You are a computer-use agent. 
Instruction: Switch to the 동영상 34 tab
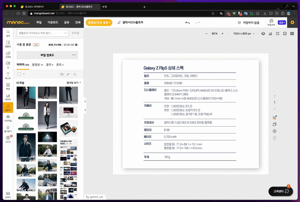(37, 65)
